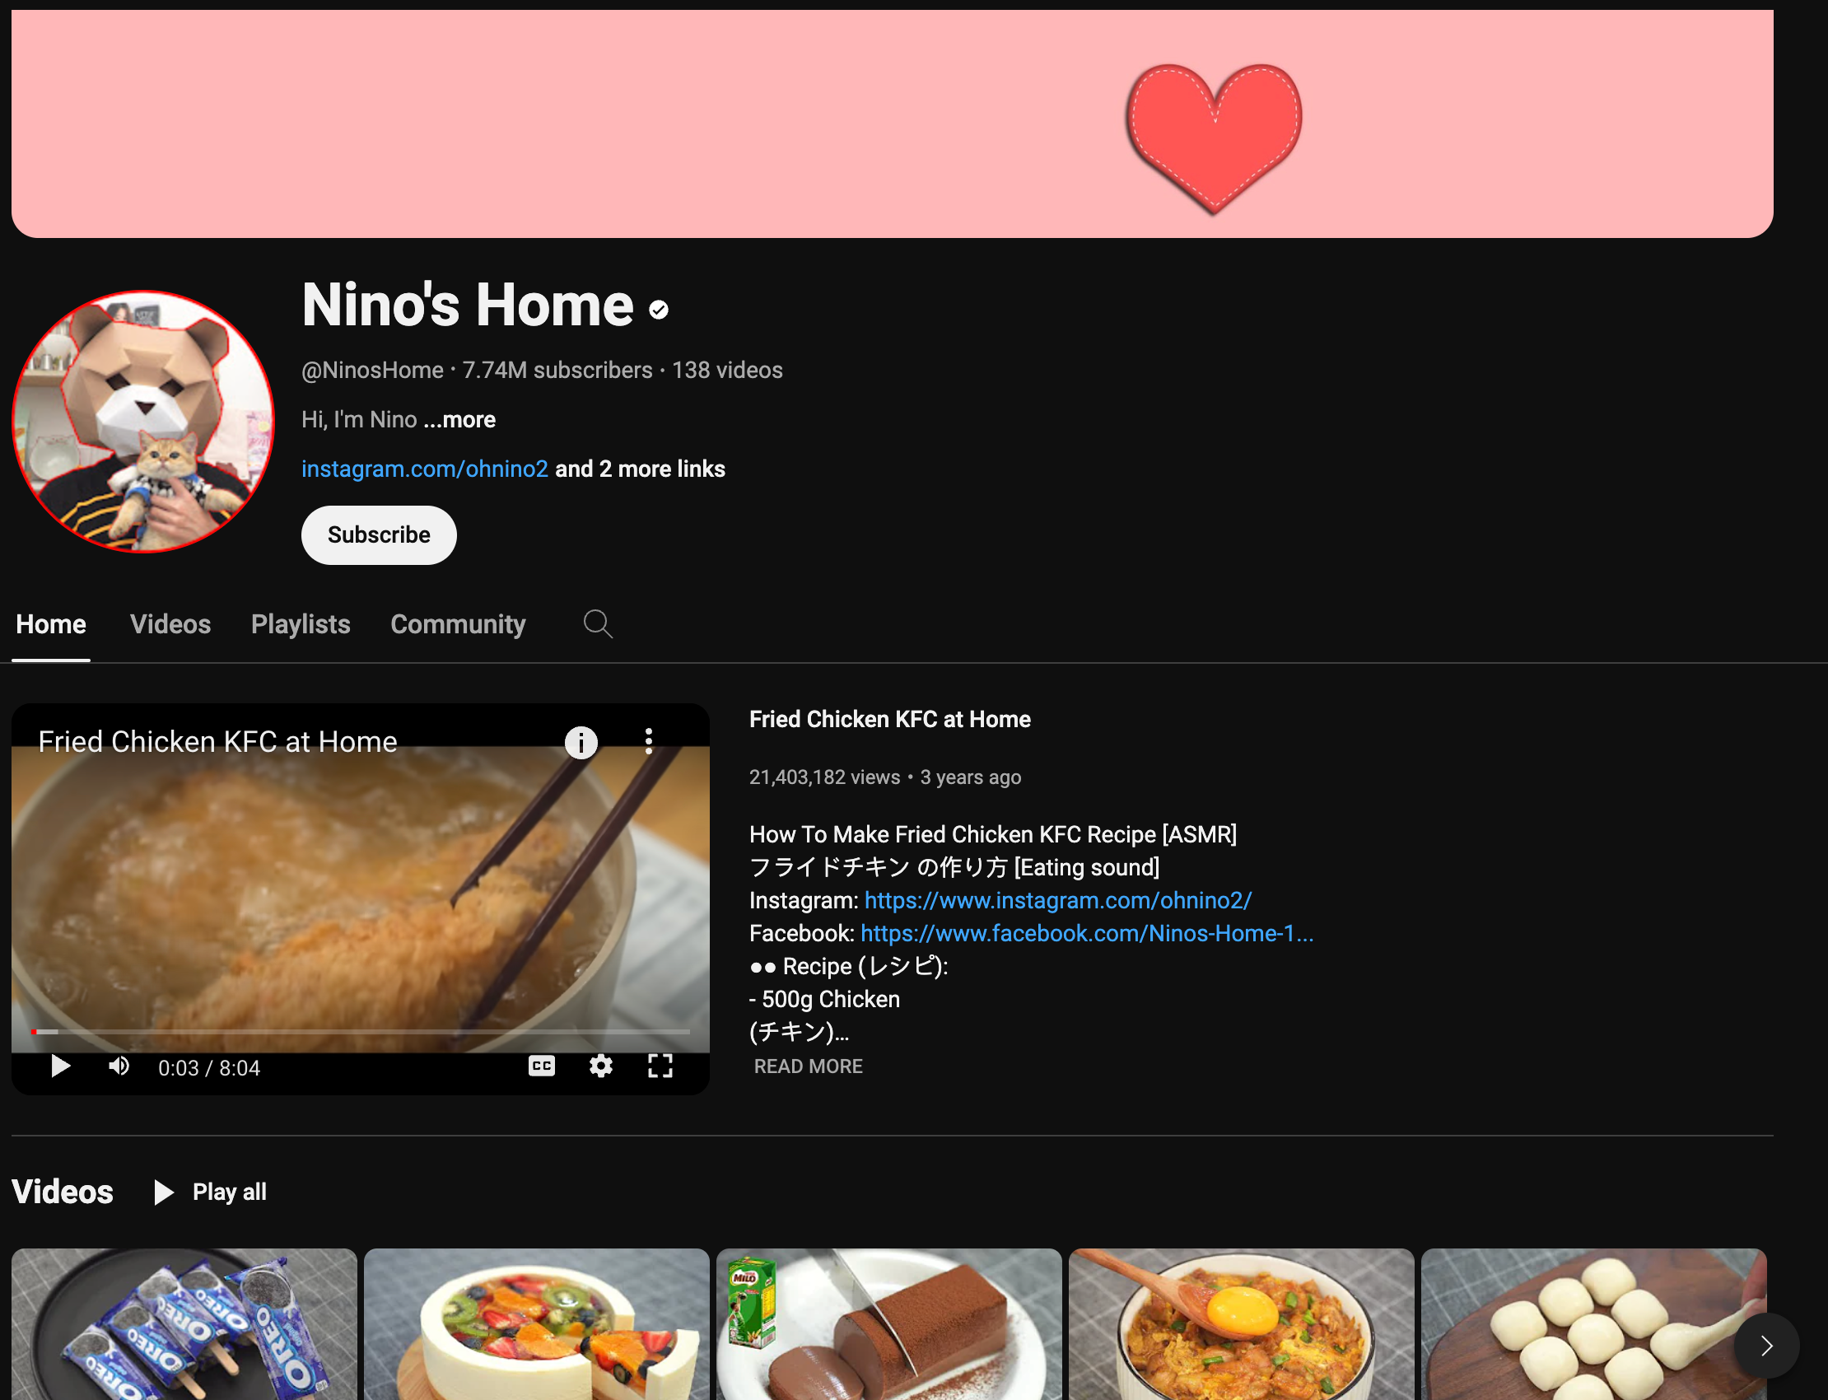
Task: Mute the video audio
Action: point(119,1066)
